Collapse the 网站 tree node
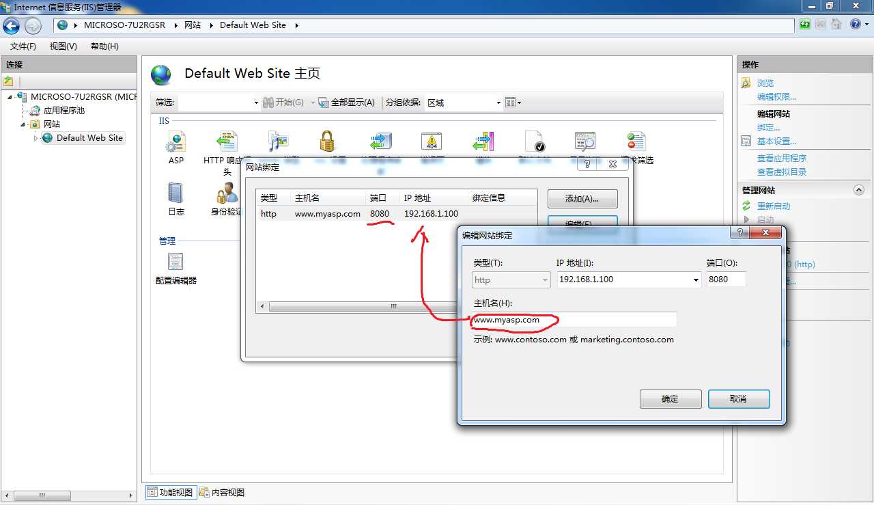The image size is (874, 505). click(23, 124)
